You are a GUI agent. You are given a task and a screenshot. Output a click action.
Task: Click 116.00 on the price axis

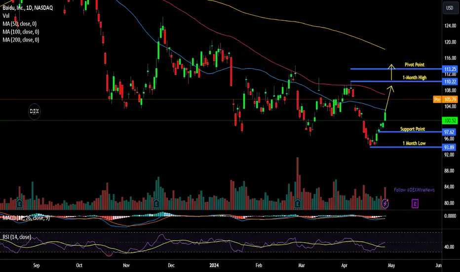450,58
